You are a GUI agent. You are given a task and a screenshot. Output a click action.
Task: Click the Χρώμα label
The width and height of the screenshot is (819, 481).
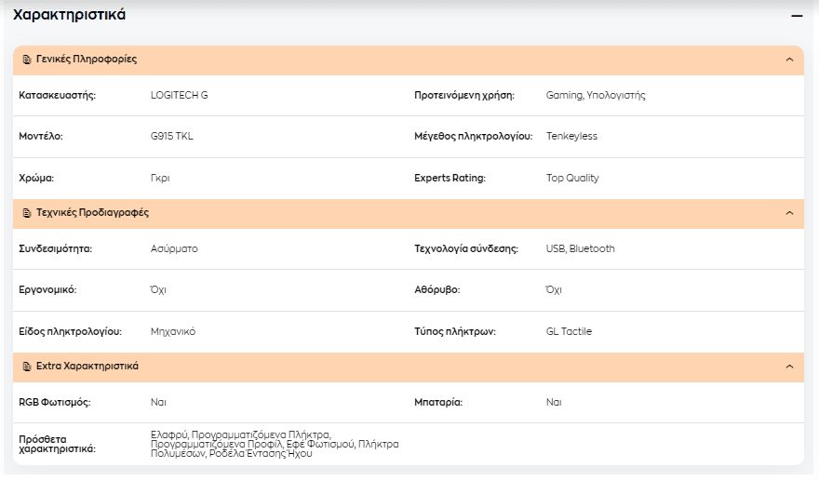[x=36, y=178]
